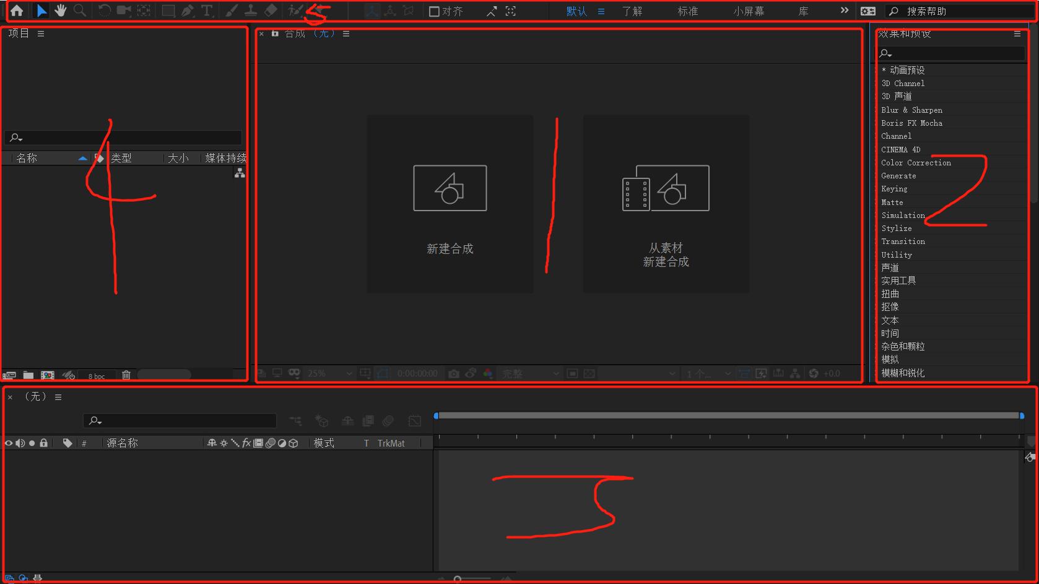
Task: Select the Hand tool
Action: click(60, 11)
